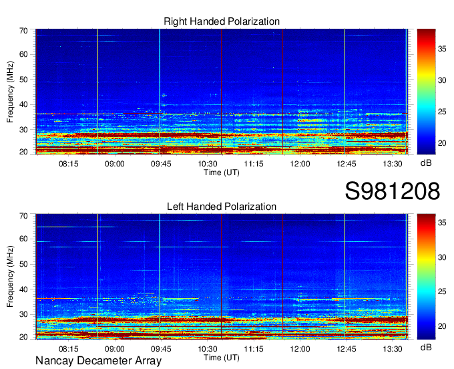Click the 35 dB label on top color bar
The width and height of the screenshot is (454, 369).
[442, 49]
